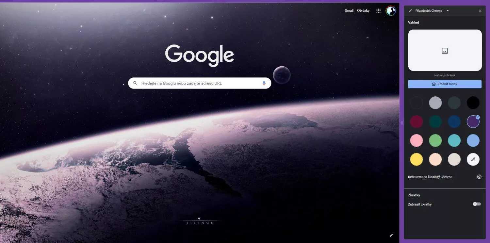Select the yellow color swatch
Screen dimensions: 490x243
(416, 159)
